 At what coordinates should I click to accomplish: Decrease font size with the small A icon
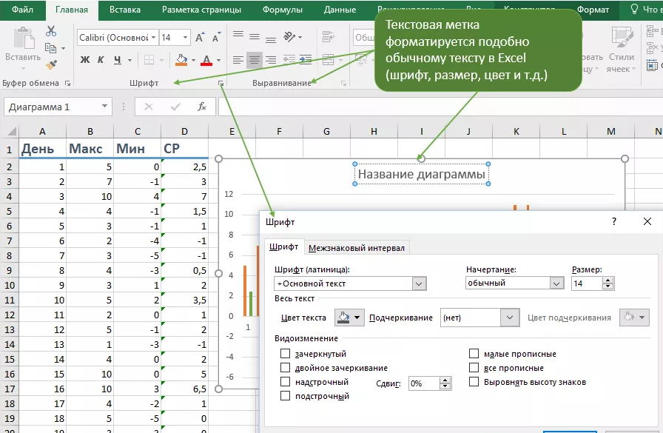tap(216, 37)
